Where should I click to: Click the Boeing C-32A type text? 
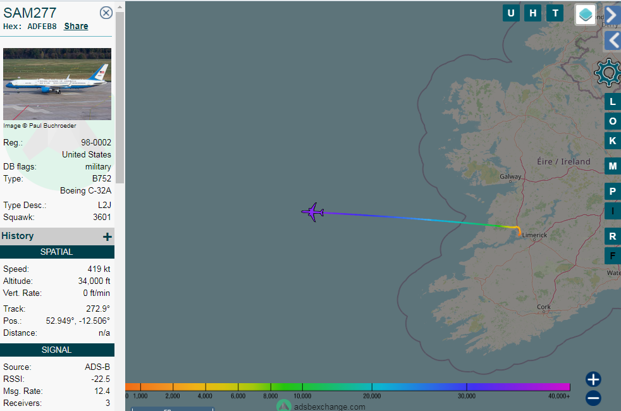(x=85, y=190)
